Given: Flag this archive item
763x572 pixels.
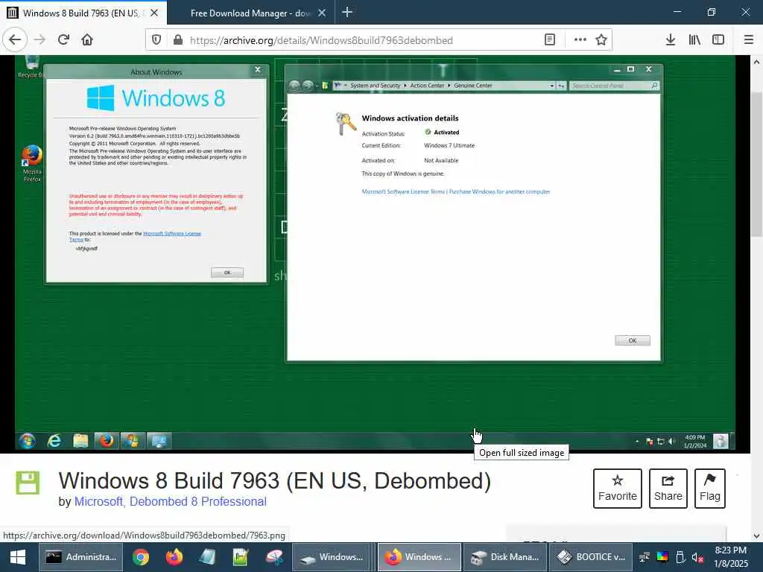Looking at the screenshot, I should click(x=710, y=489).
